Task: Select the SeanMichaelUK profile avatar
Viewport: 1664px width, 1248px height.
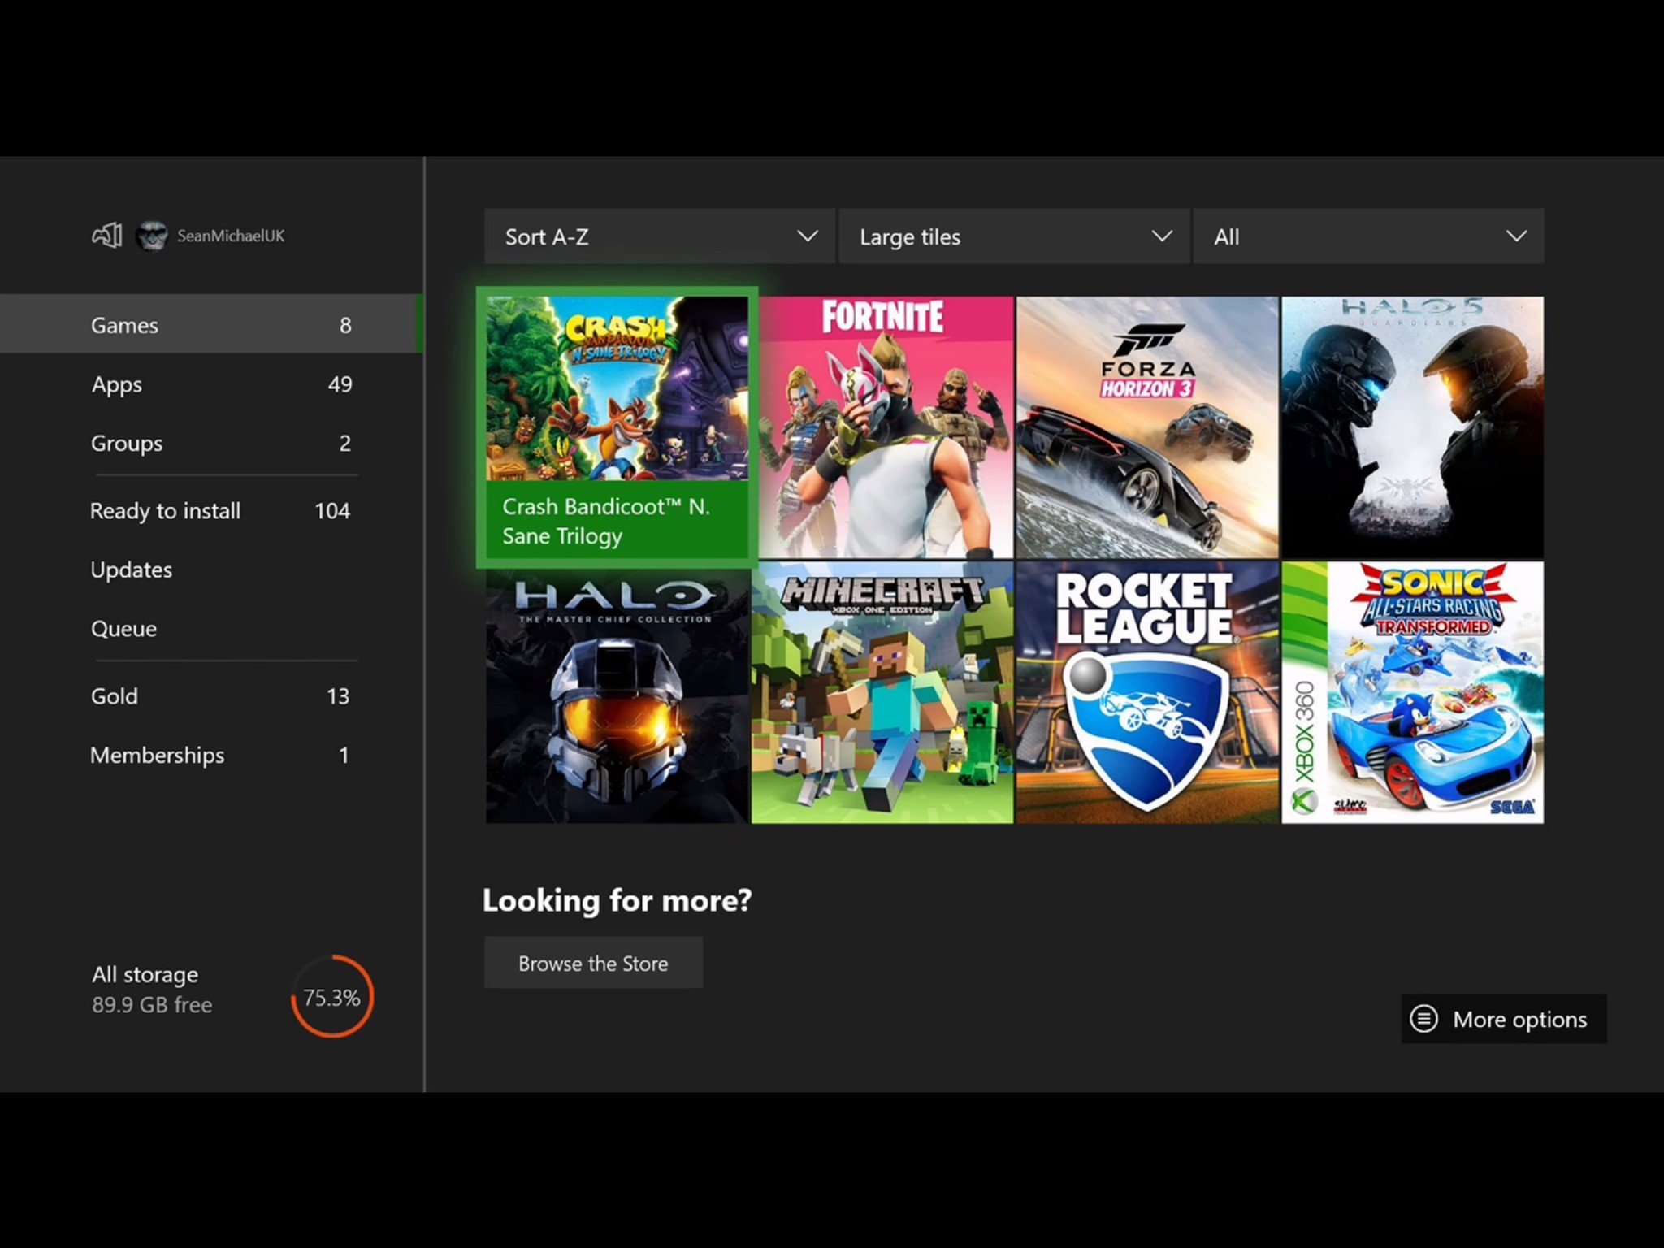Action: click(152, 236)
